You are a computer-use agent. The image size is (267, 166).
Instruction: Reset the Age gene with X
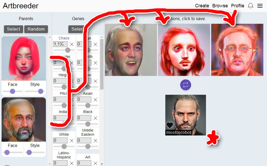pyautogui.click(x=95, y=44)
